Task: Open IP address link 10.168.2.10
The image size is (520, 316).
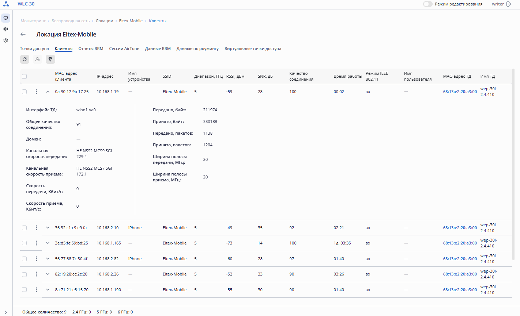Action: point(108,228)
